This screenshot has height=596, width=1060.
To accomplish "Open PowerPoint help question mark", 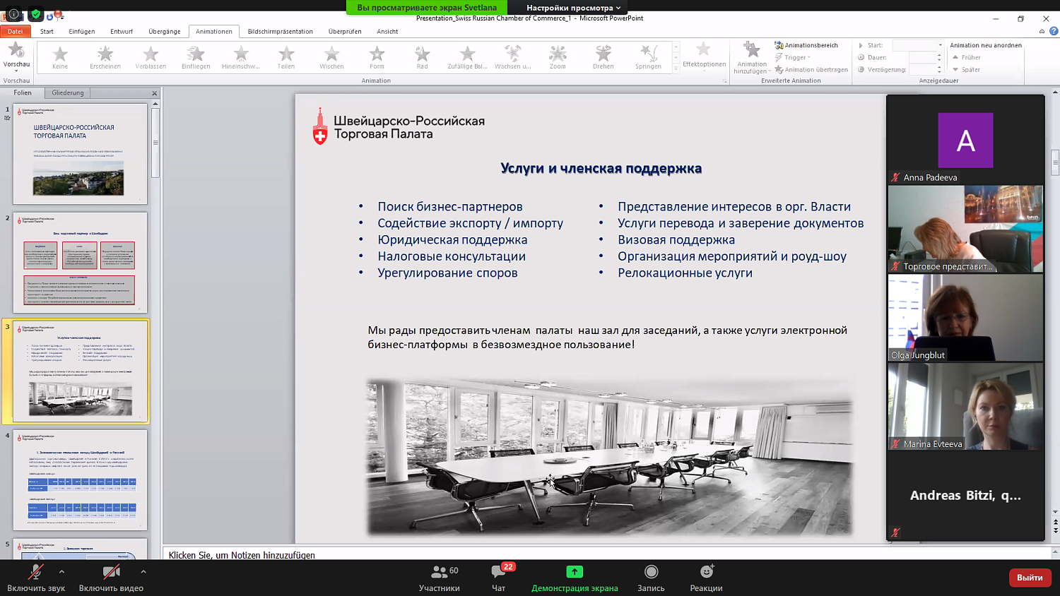I will tap(1054, 31).
